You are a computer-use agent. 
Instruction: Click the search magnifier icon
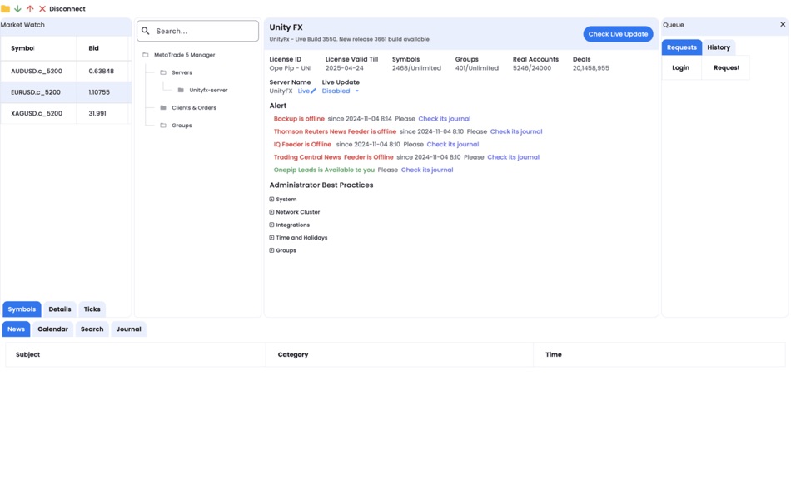145,31
